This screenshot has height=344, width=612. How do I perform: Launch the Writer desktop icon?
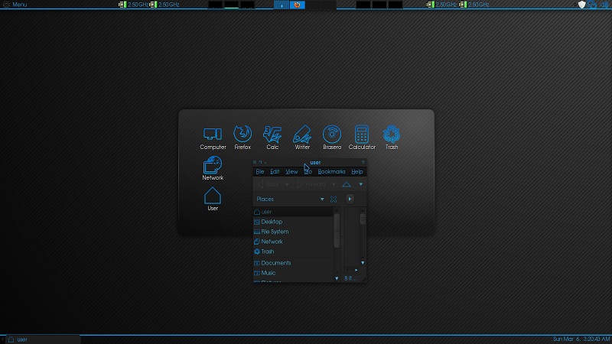[302, 138]
